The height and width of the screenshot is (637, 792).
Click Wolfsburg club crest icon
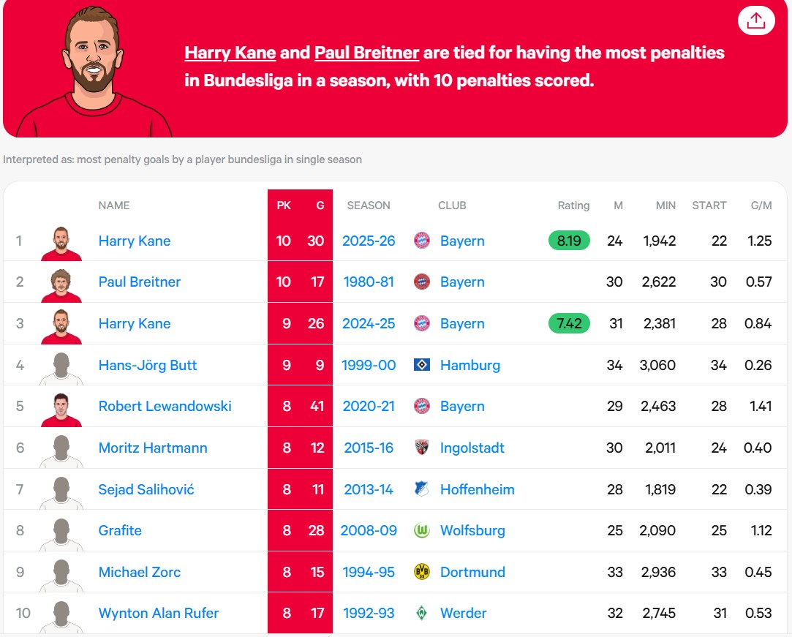[422, 530]
